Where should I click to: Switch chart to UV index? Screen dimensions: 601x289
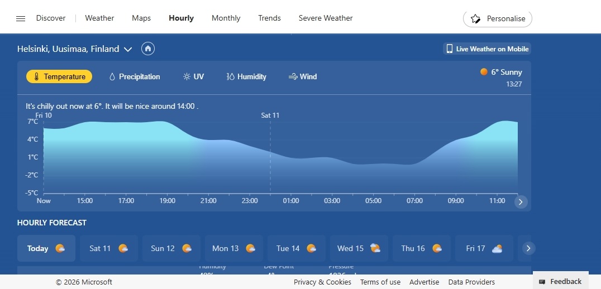[x=193, y=76]
